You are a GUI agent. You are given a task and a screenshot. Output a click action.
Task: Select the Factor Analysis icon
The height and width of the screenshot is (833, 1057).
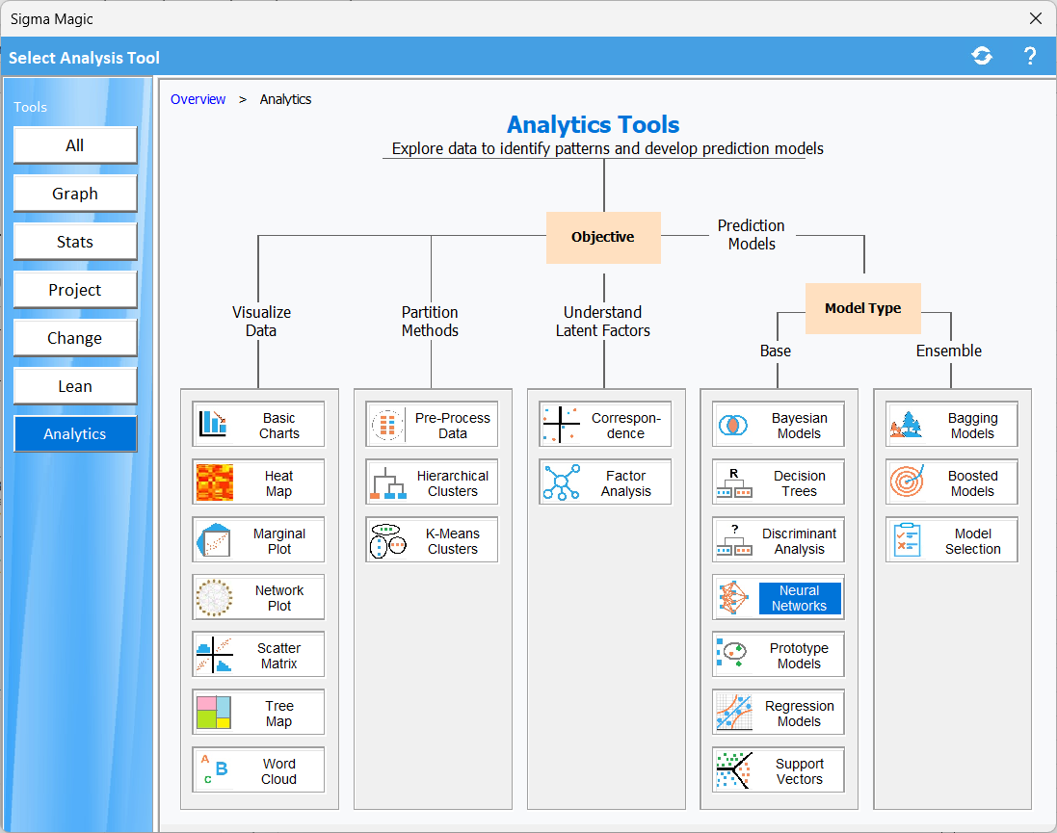[562, 482]
